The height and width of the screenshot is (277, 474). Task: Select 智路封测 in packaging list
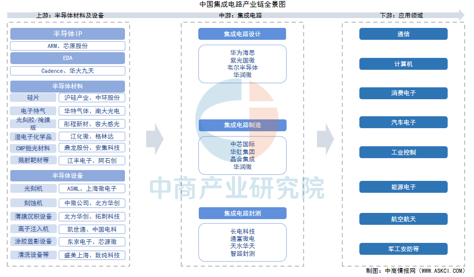[x=243, y=253]
